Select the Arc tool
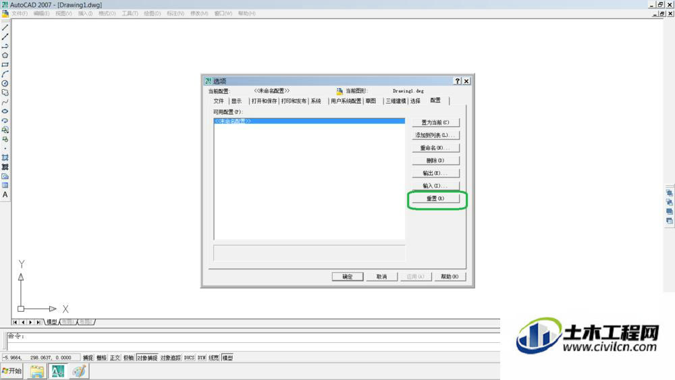 (5, 74)
